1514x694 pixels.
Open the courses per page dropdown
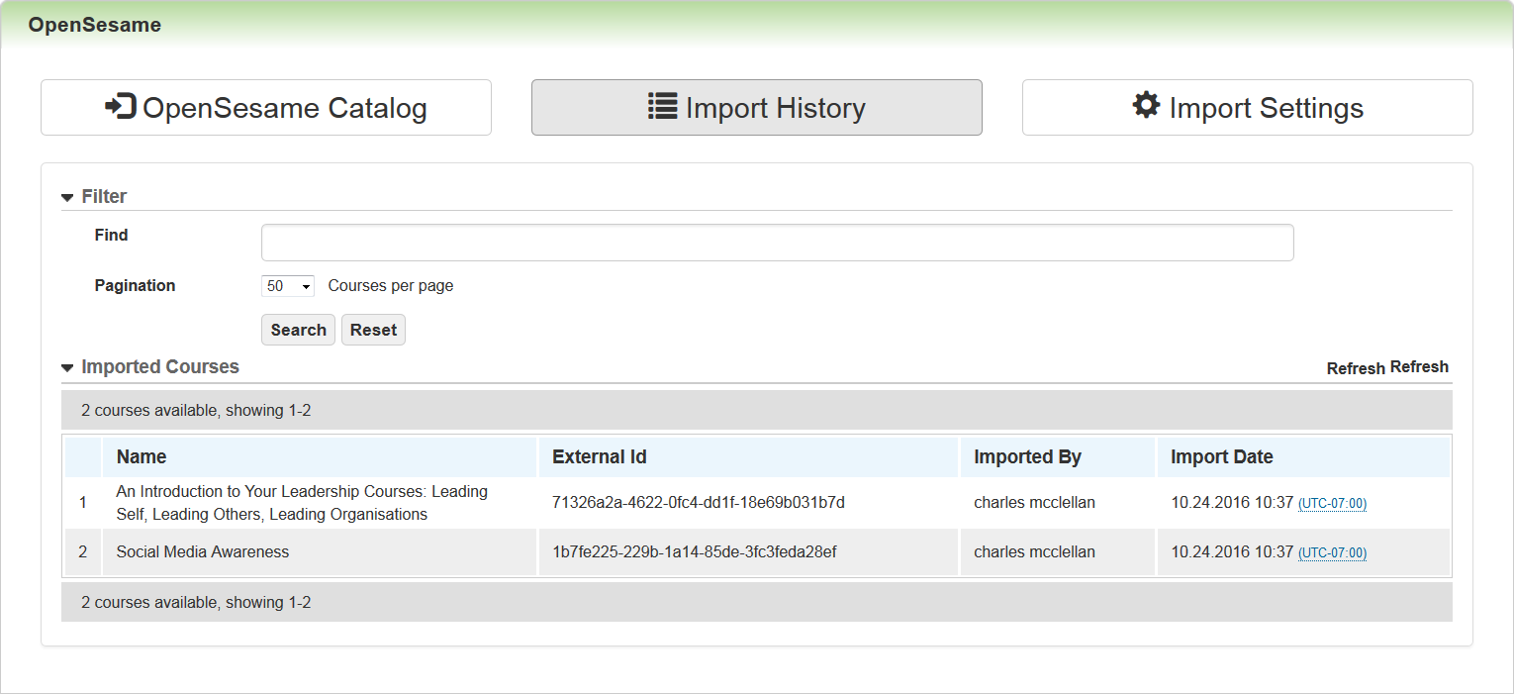click(x=288, y=286)
